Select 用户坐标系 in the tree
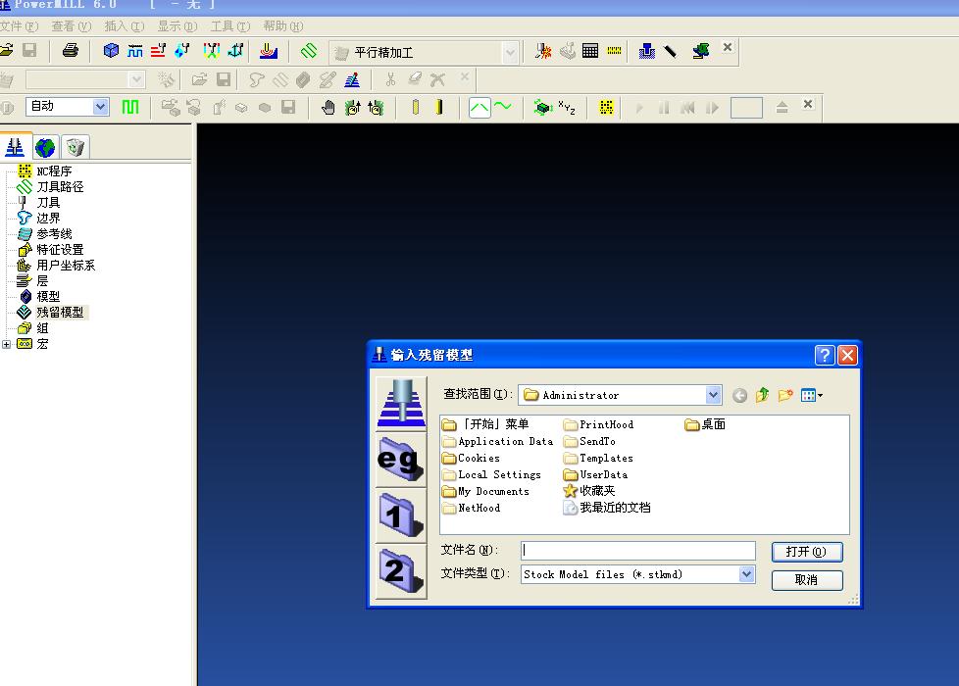The width and height of the screenshot is (959, 686). tap(66, 266)
